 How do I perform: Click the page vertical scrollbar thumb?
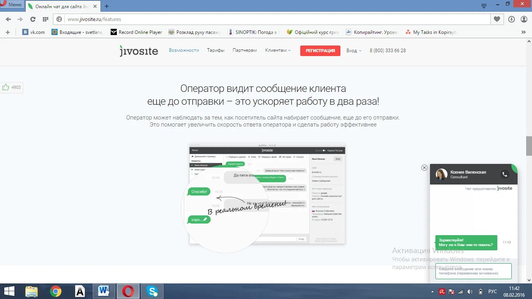(529, 146)
